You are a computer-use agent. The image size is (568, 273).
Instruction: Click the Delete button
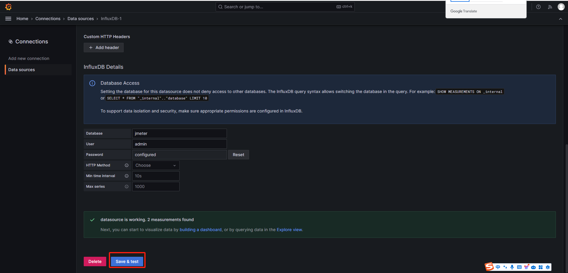point(95,261)
